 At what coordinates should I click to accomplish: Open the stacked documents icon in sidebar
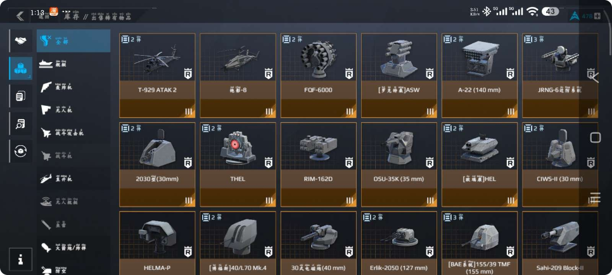(x=21, y=96)
